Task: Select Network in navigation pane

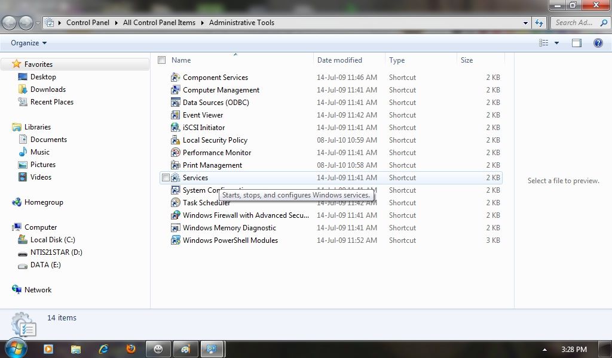Action: coord(38,290)
